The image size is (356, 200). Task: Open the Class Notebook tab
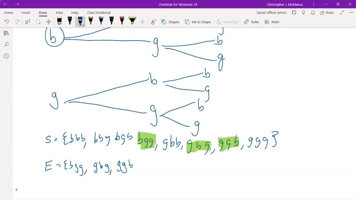[x=98, y=12]
